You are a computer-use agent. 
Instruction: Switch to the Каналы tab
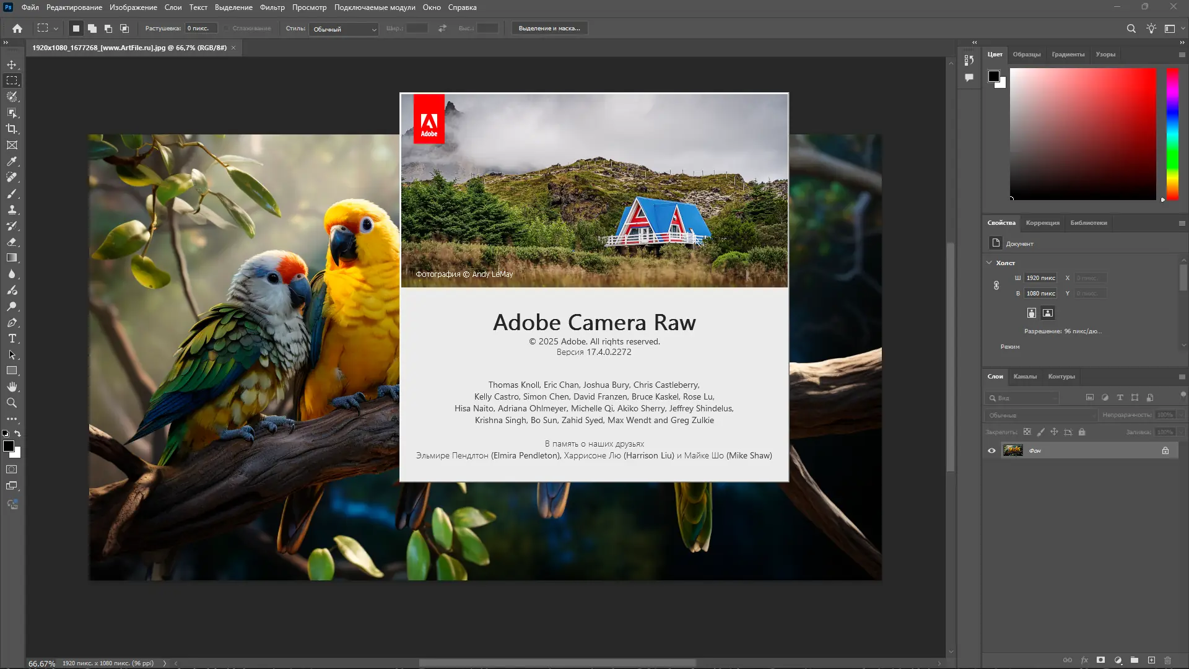click(1025, 376)
